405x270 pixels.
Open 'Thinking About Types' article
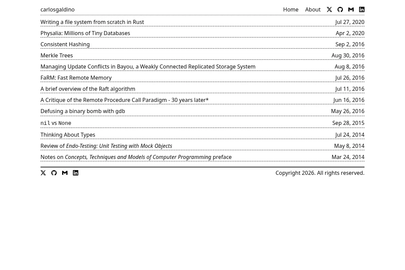coord(68,135)
